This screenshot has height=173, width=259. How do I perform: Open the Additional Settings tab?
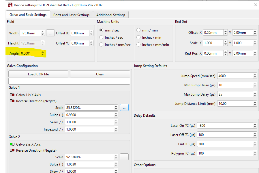(111, 15)
